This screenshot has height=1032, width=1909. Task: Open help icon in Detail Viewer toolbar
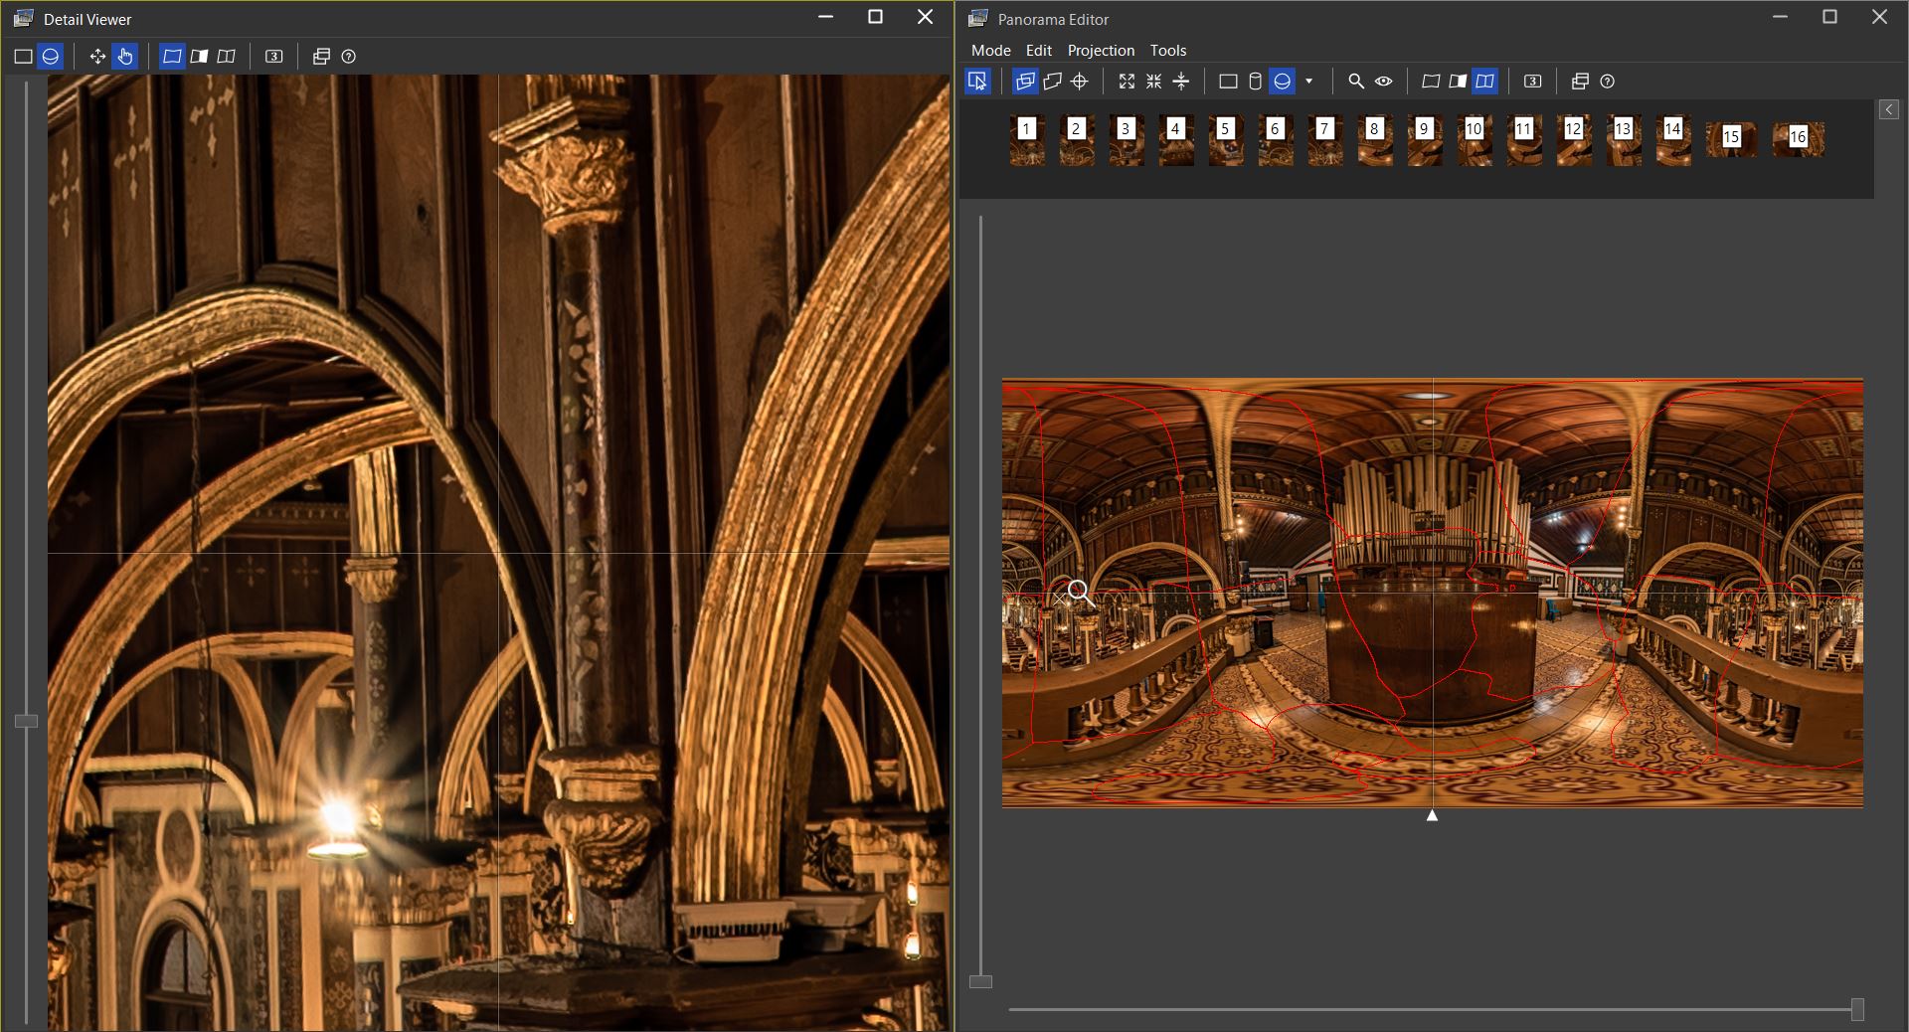point(349,57)
